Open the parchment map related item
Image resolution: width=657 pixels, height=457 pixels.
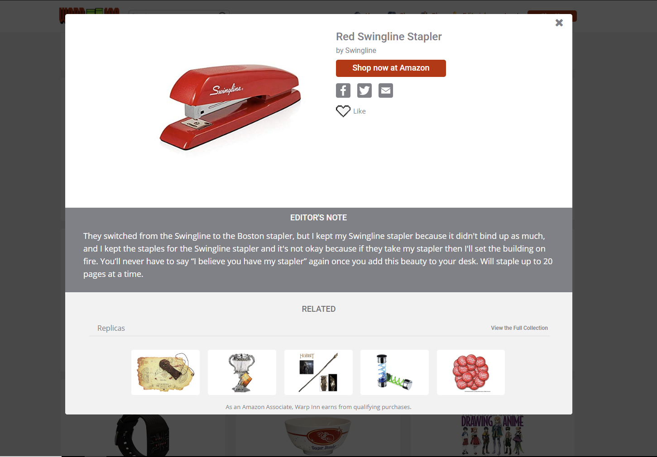click(x=165, y=372)
